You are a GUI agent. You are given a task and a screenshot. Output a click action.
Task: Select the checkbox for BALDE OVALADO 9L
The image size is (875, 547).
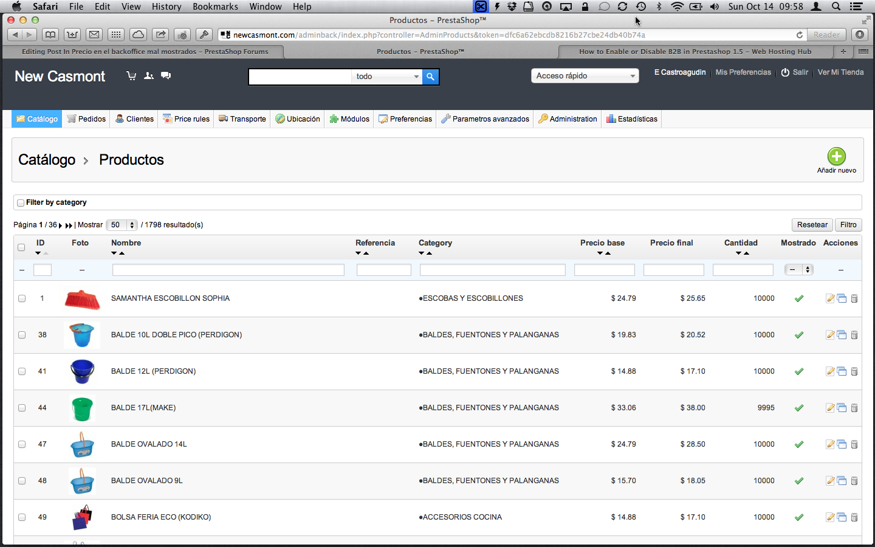[22, 481]
